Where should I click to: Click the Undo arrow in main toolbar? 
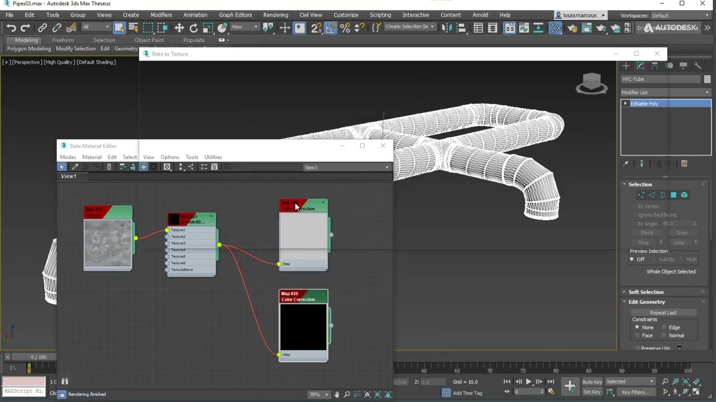[11, 28]
